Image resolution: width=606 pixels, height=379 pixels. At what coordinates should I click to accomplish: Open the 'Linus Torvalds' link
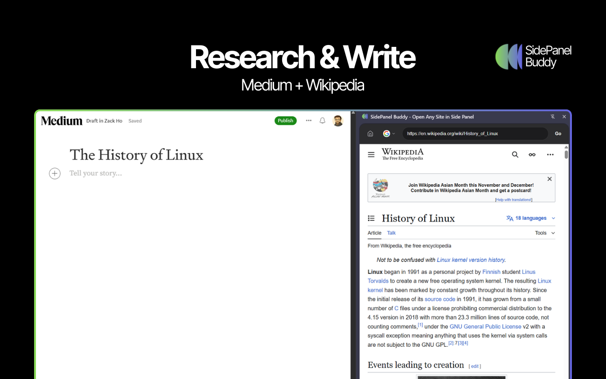coord(528,272)
